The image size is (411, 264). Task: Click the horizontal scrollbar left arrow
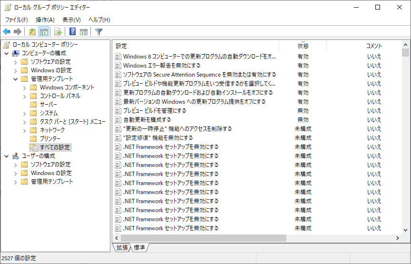(117, 238)
